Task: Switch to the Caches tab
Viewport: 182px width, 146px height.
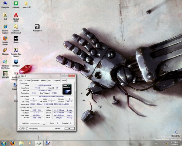Action: click(28, 80)
